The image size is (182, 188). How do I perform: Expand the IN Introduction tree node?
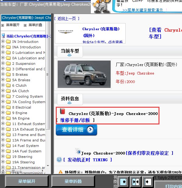(3, 41)
